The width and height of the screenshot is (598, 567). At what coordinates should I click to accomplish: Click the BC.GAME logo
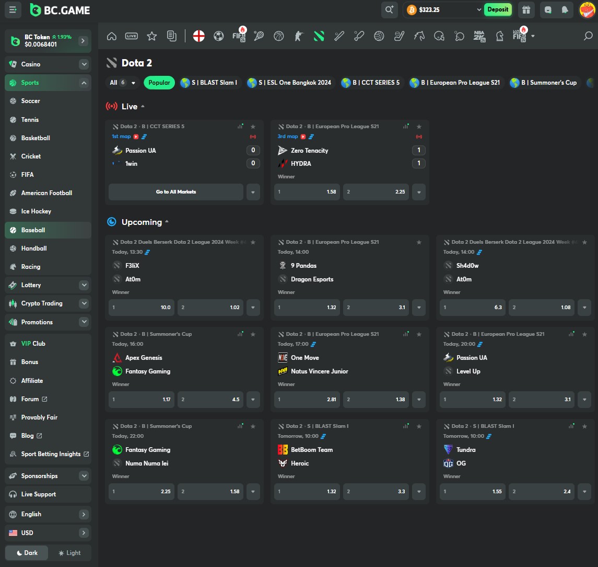(60, 10)
